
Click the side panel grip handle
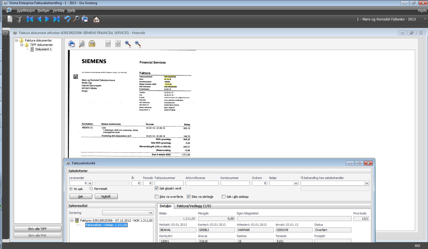[x=6, y=35]
